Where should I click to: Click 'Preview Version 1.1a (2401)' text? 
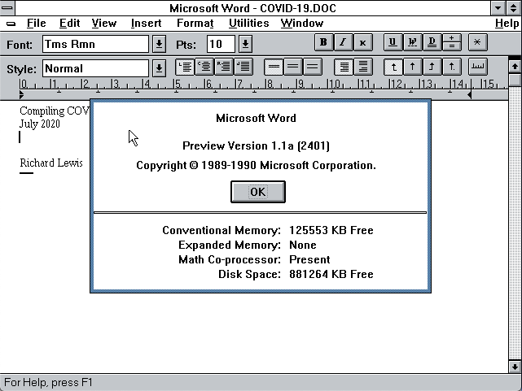256,146
